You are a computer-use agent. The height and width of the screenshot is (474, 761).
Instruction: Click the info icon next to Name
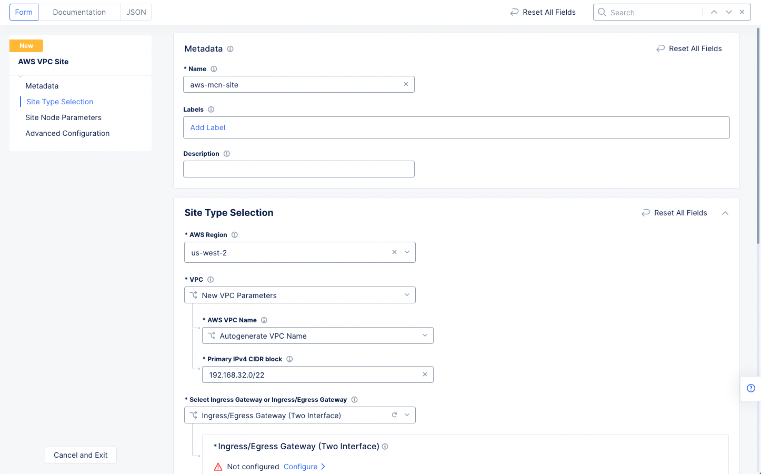click(x=214, y=68)
